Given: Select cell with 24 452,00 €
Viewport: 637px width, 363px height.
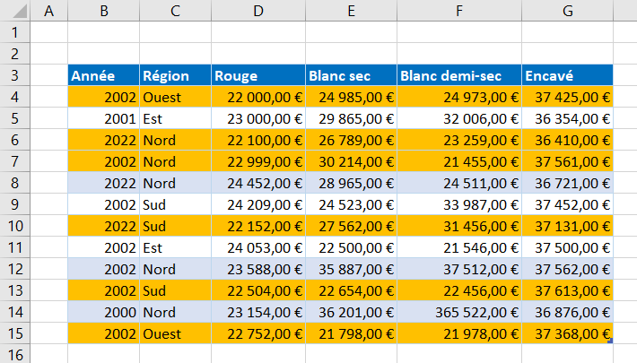Looking at the screenshot, I should click(258, 183).
